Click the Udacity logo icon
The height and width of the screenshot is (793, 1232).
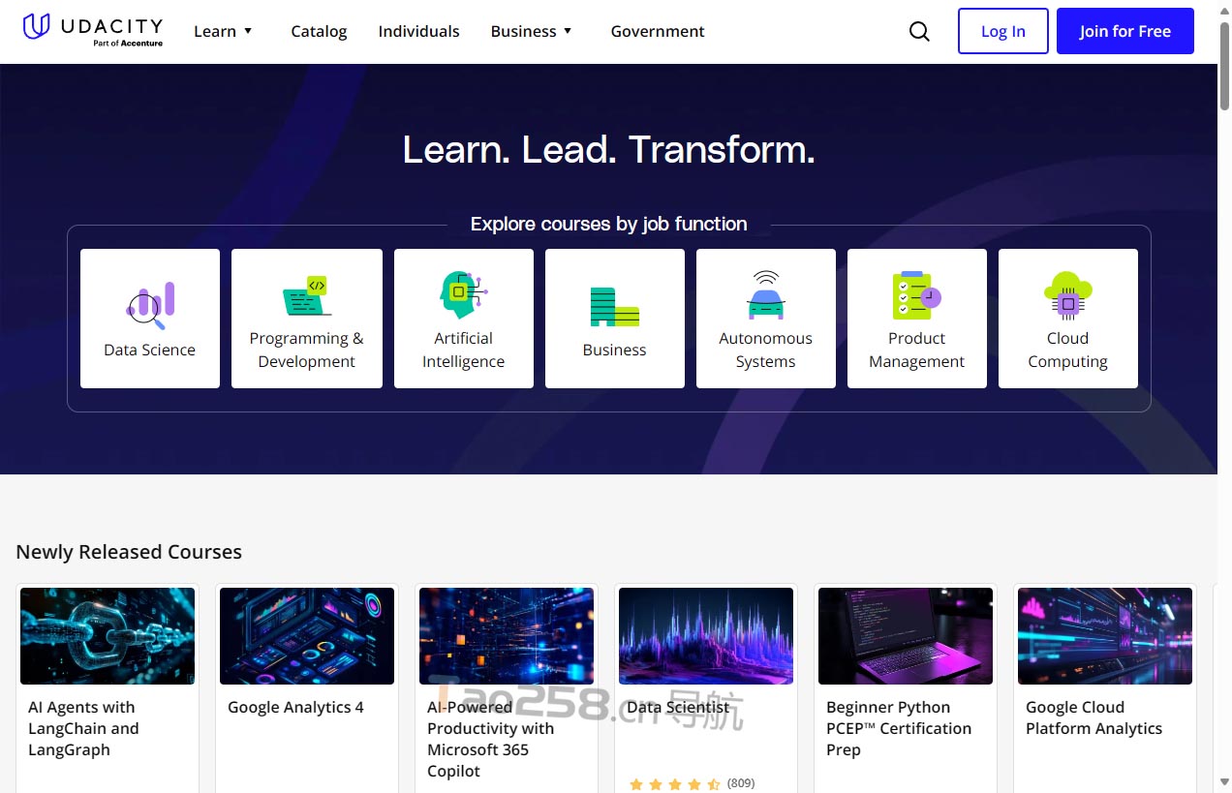point(36,26)
